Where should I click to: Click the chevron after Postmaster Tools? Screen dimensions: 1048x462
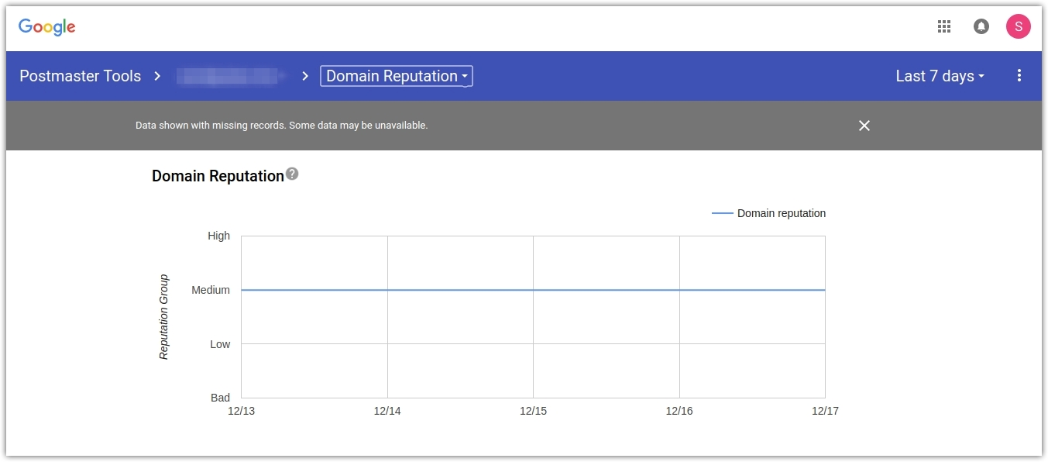click(157, 76)
